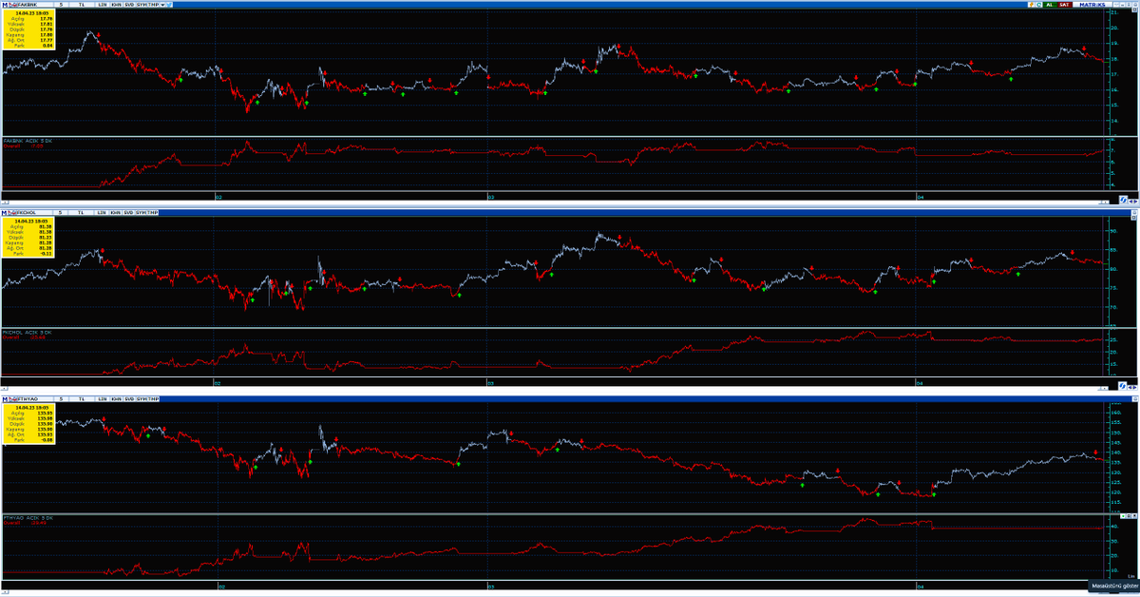
Task: Click left scroll arrow below FAKBNK chart
Action: click(x=1130, y=202)
